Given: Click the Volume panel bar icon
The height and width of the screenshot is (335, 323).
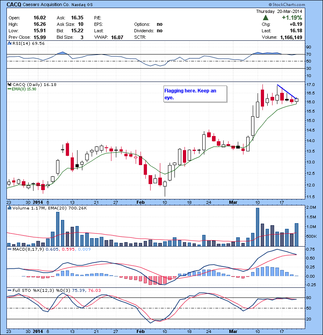Looking at the screenshot, I should (x=10, y=208).
